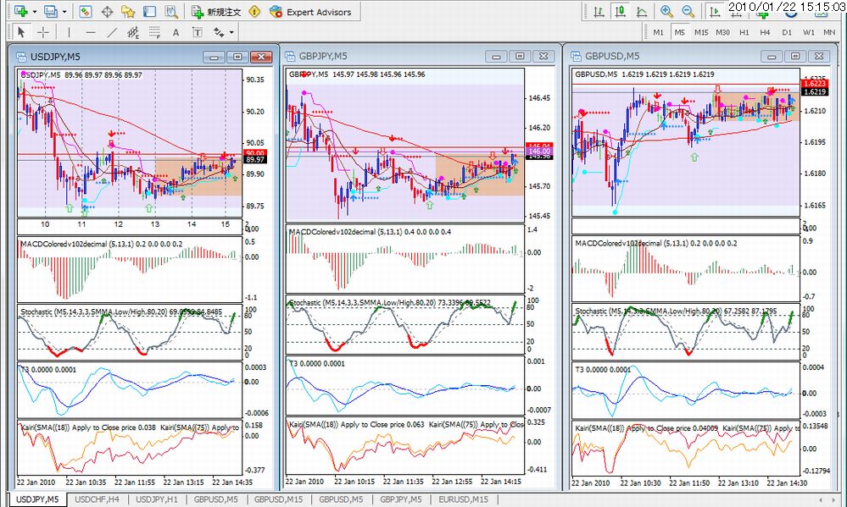Switch to Bar Chart display
The height and width of the screenshot is (507, 847).
coord(599,11)
